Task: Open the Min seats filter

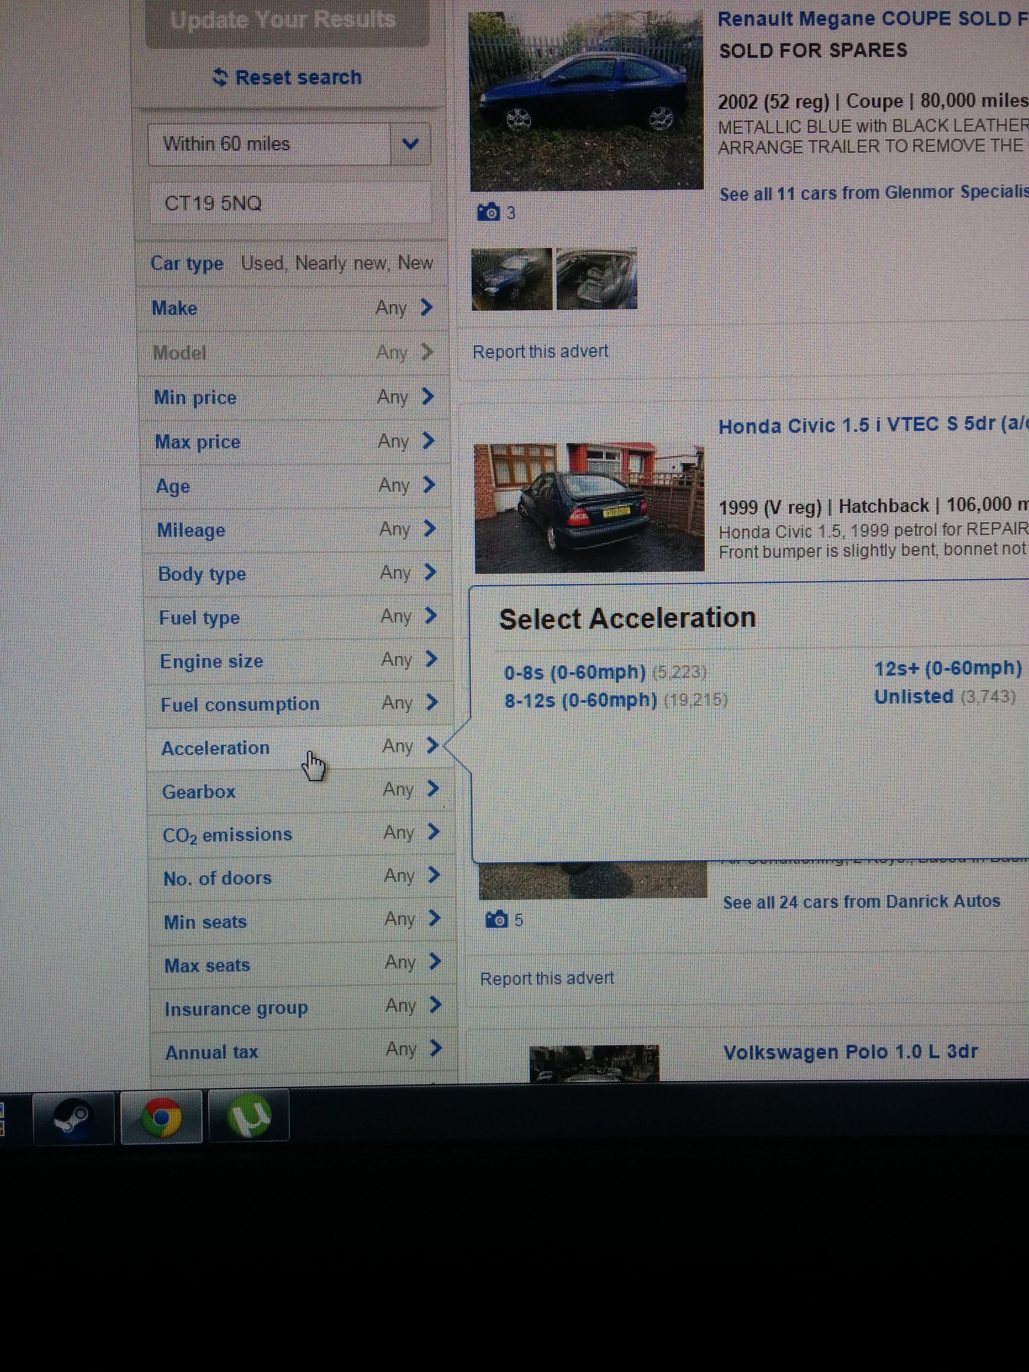Action: [x=303, y=921]
